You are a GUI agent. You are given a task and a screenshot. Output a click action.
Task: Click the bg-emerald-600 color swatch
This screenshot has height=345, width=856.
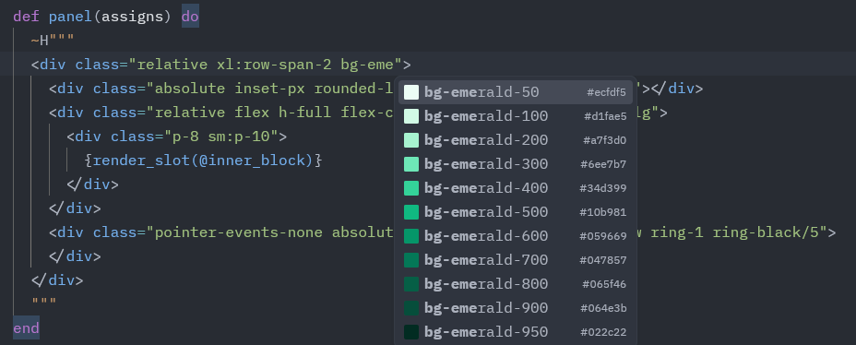point(411,236)
